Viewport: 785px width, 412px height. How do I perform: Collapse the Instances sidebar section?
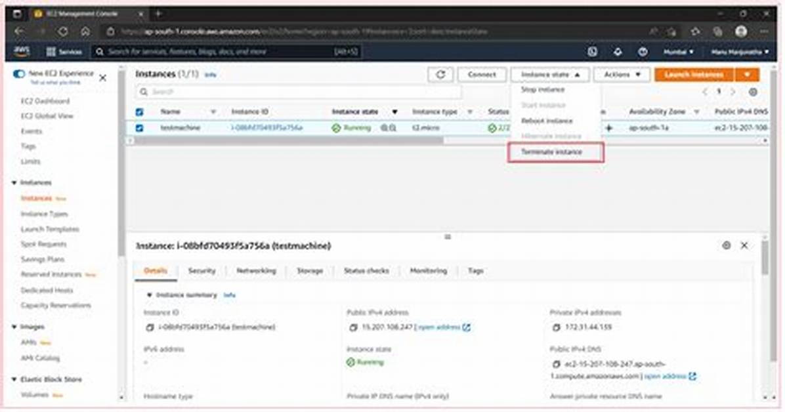[x=14, y=183]
